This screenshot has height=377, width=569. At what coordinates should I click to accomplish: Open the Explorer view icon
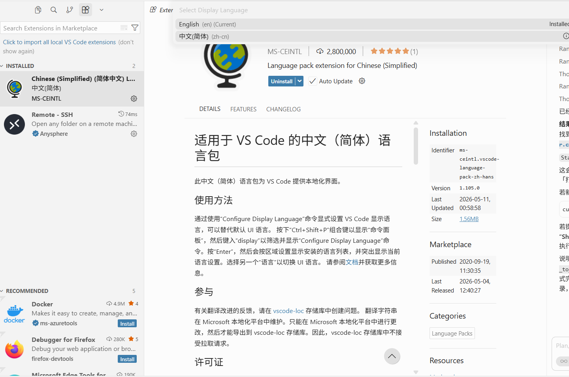(38, 10)
